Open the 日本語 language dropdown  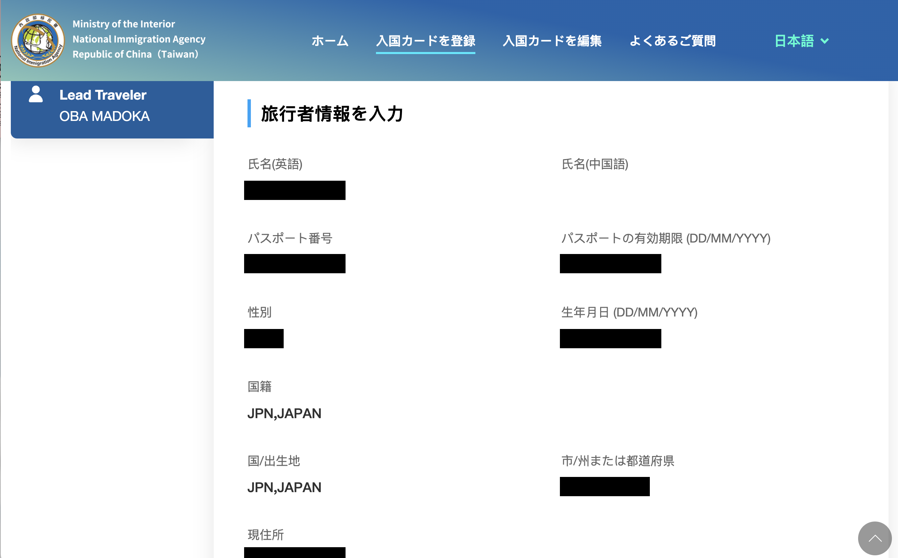tap(794, 41)
